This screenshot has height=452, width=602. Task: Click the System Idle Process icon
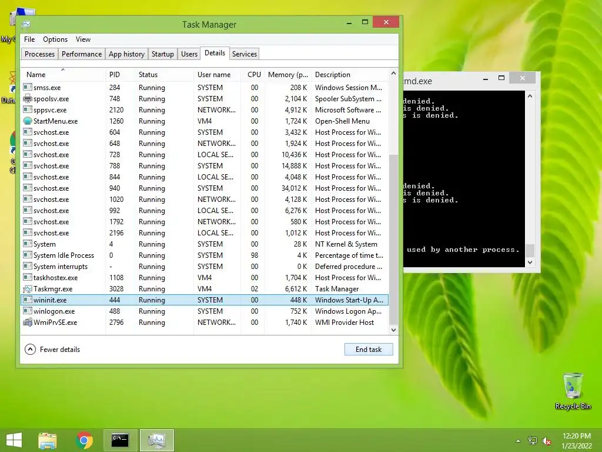coord(27,255)
